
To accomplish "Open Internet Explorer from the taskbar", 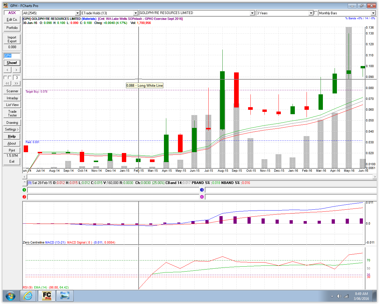I will coord(28,296).
